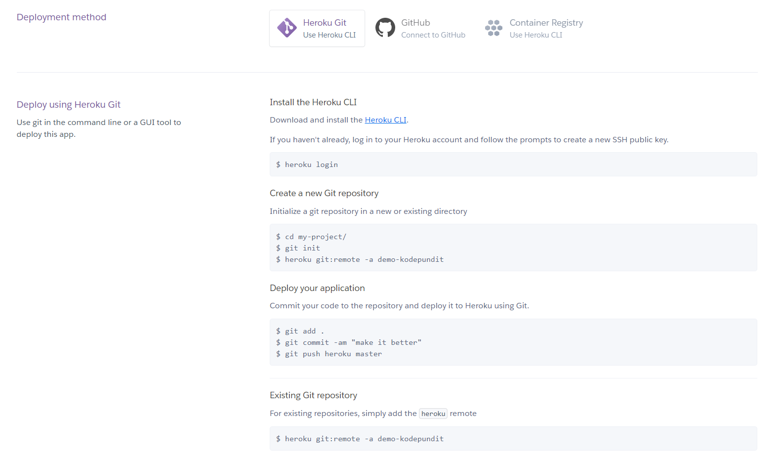
Task: Click the 'Deploy using Heroku Git' heading
Action: click(x=69, y=105)
